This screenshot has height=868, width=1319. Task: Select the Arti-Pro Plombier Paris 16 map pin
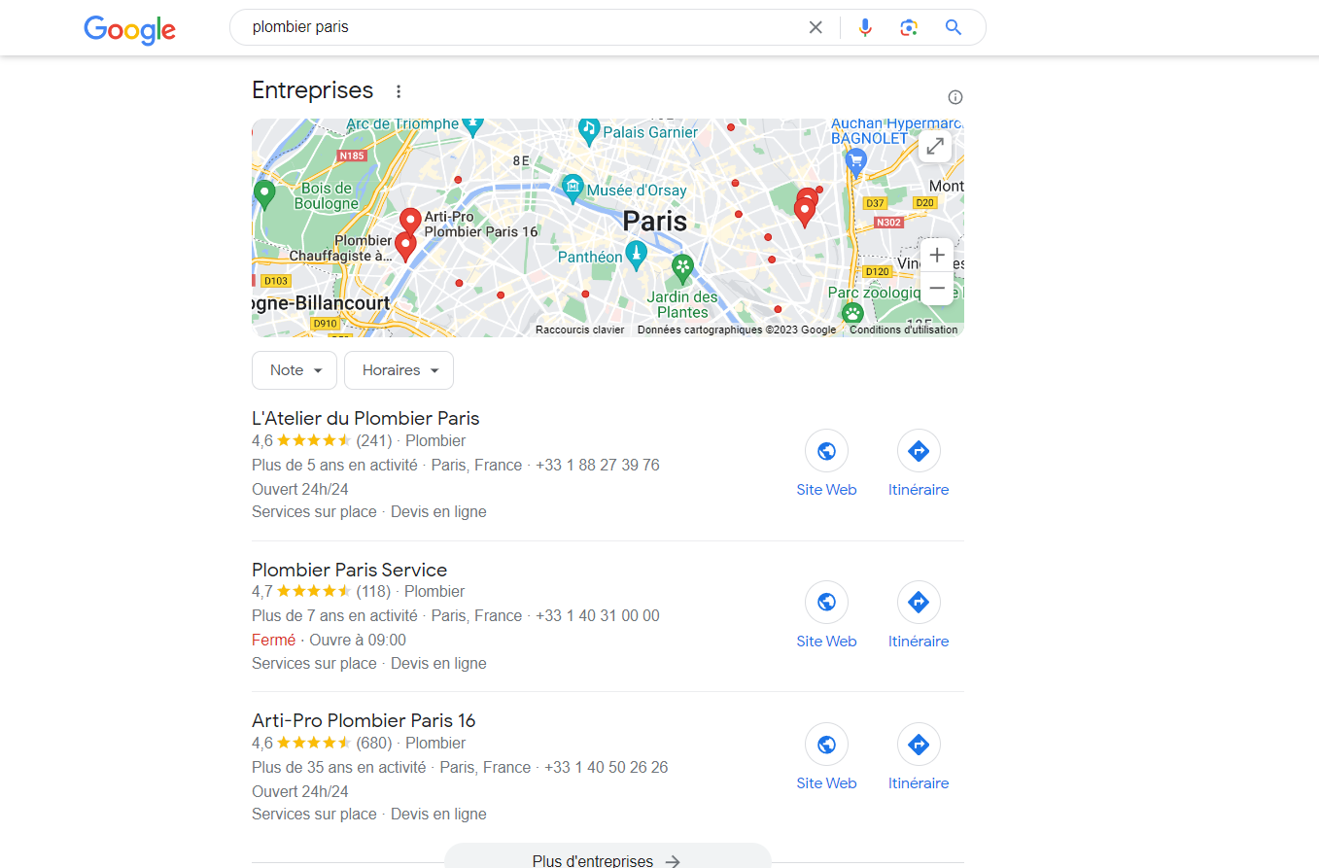[x=410, y=223]
